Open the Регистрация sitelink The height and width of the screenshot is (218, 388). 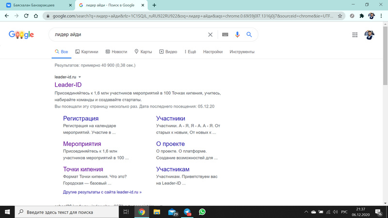[81, 118]
